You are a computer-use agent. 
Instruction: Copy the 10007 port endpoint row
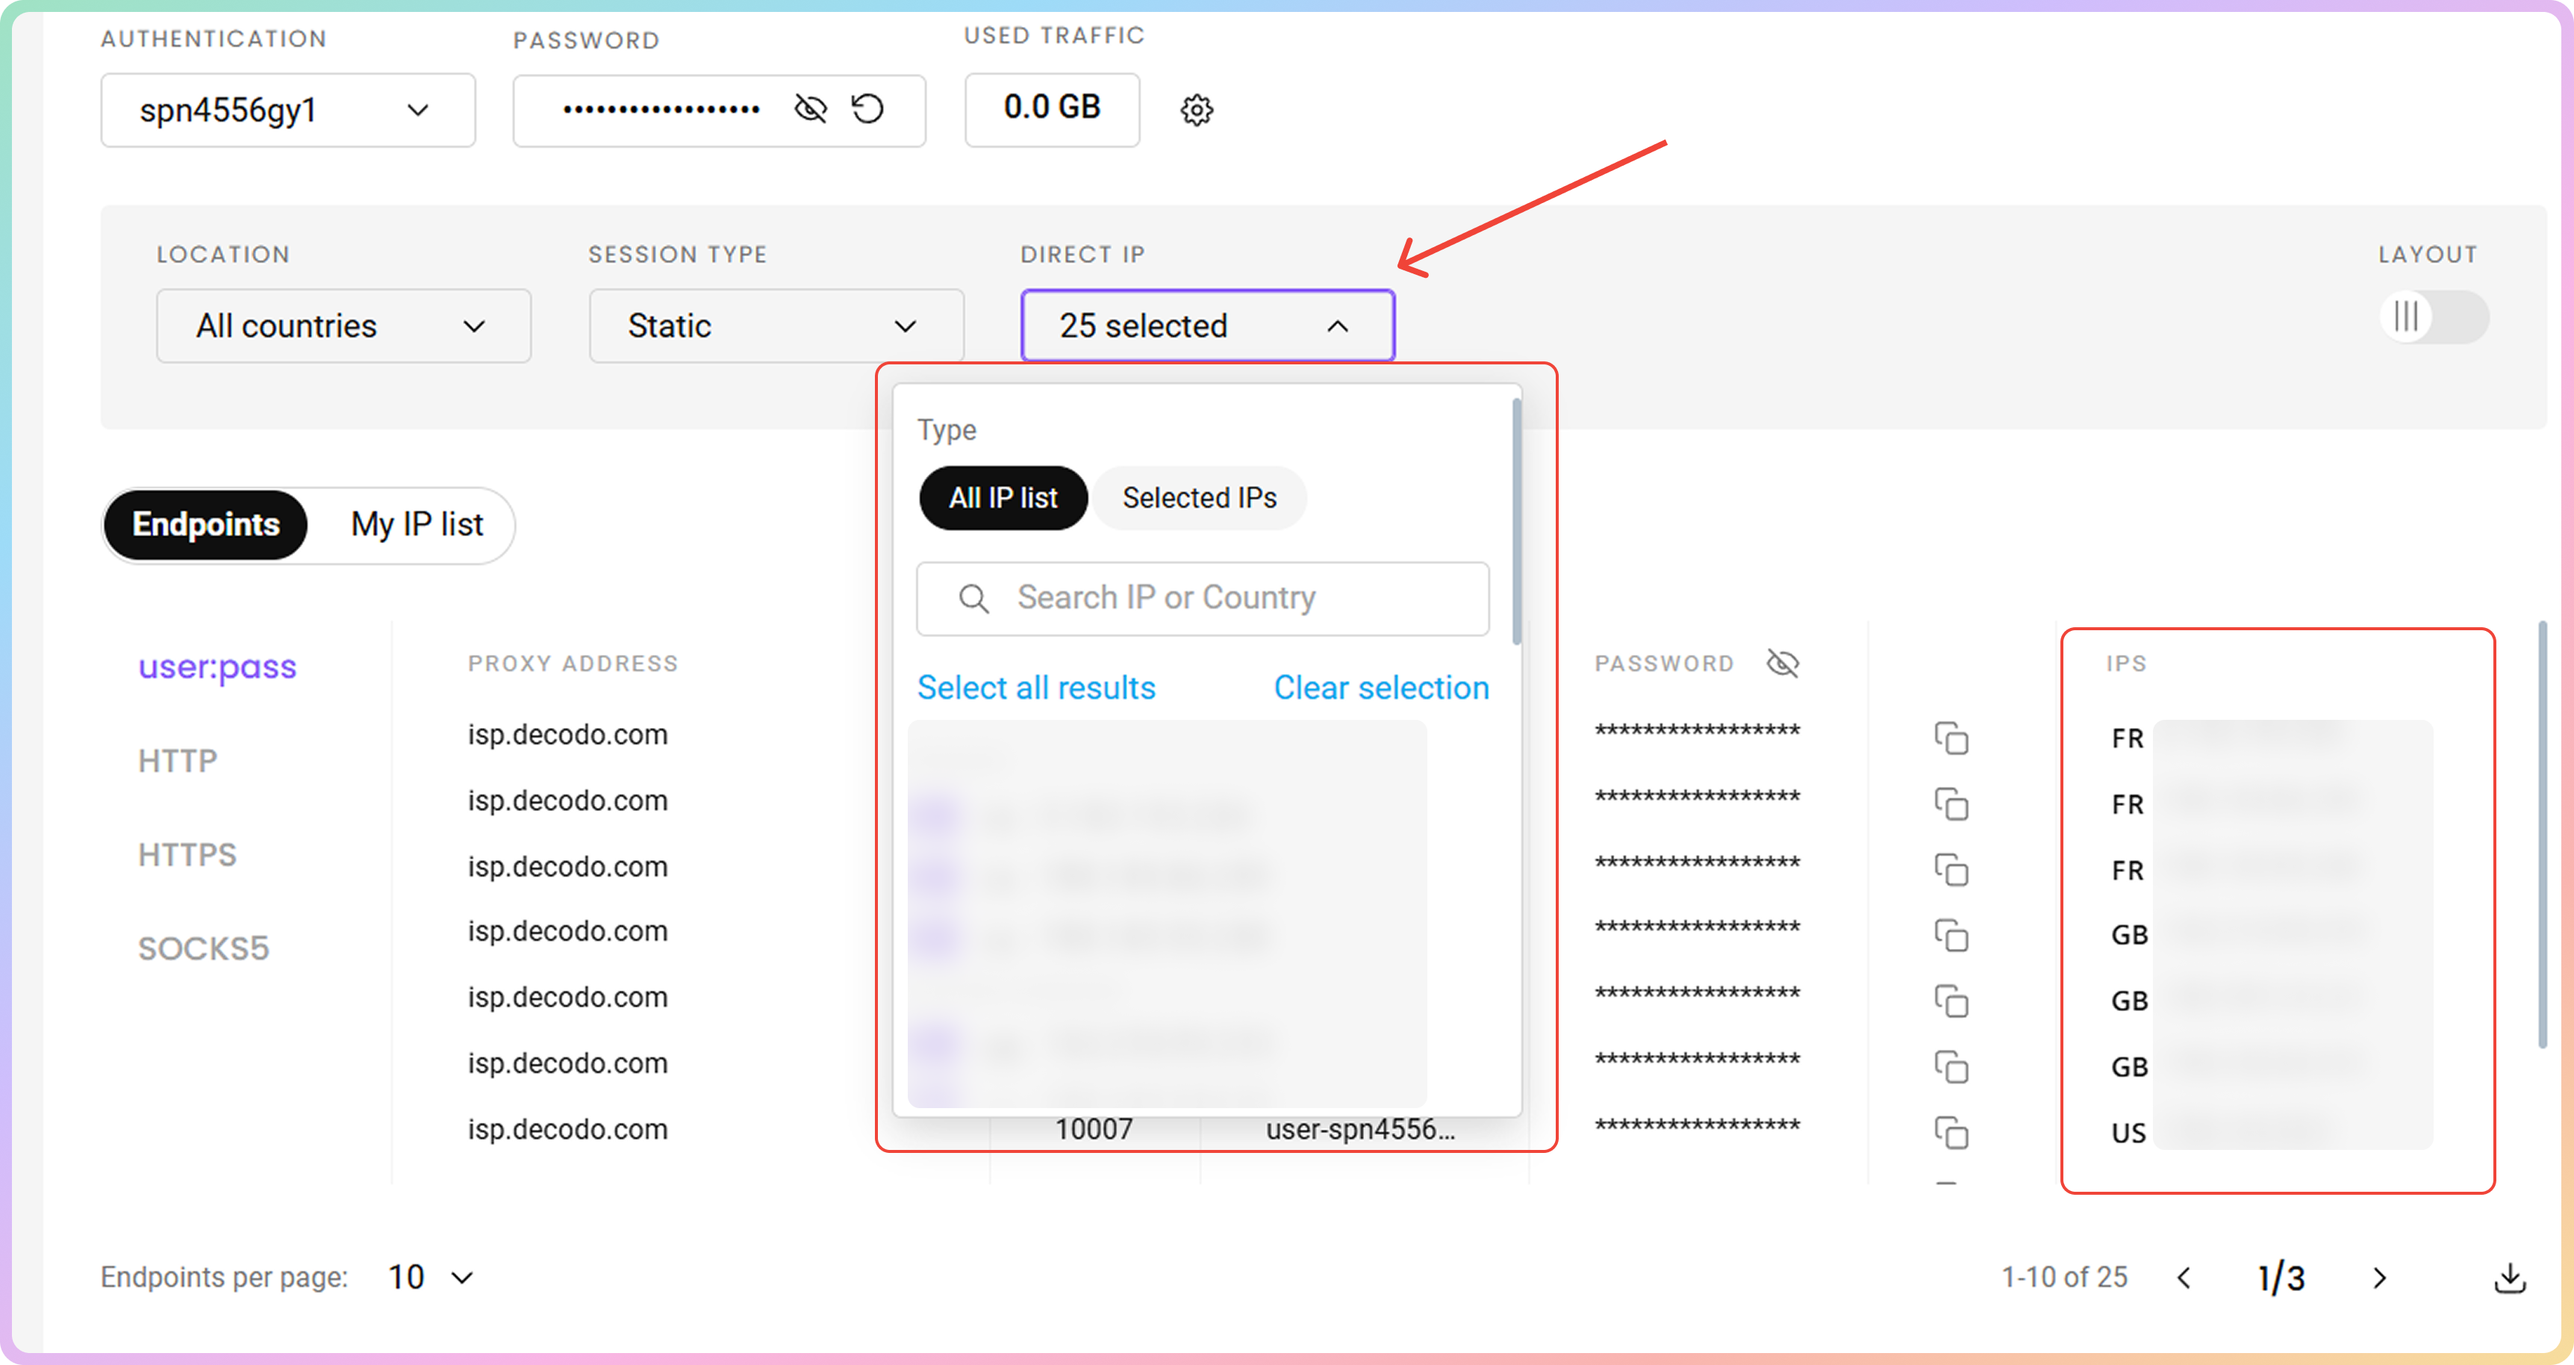click(1951, 1132)
